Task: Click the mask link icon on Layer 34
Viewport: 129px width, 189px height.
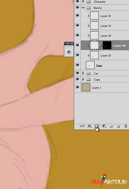Action: [x=101, y=46]
